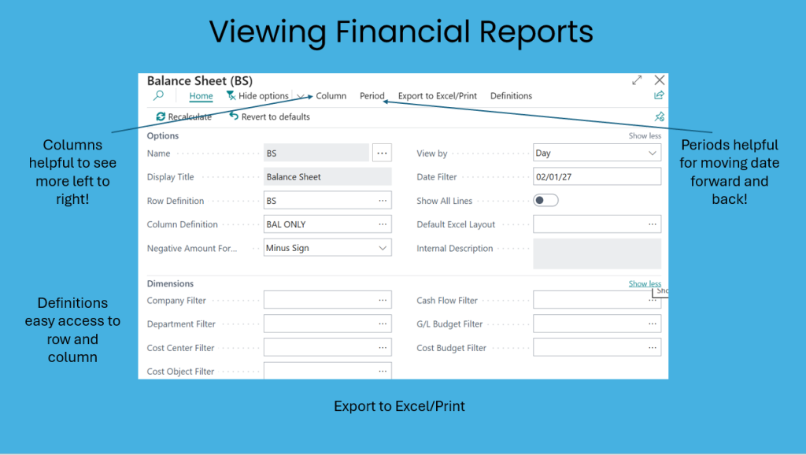Click the pin icon below share
The height and width of the screenshot is (455, 806).
click(x=659, y=117)
